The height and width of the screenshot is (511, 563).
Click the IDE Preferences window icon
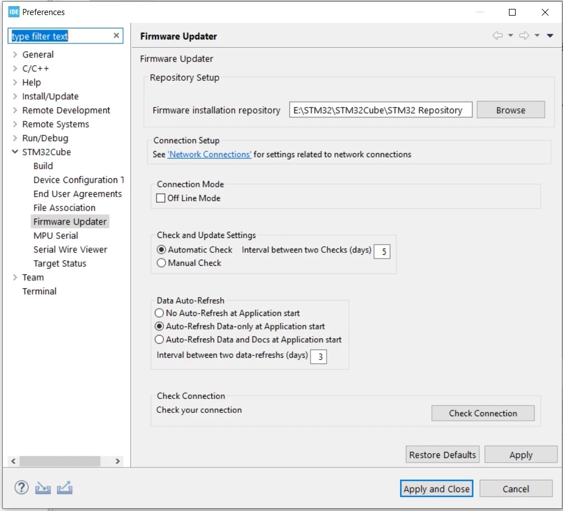(x=13, y=12)
